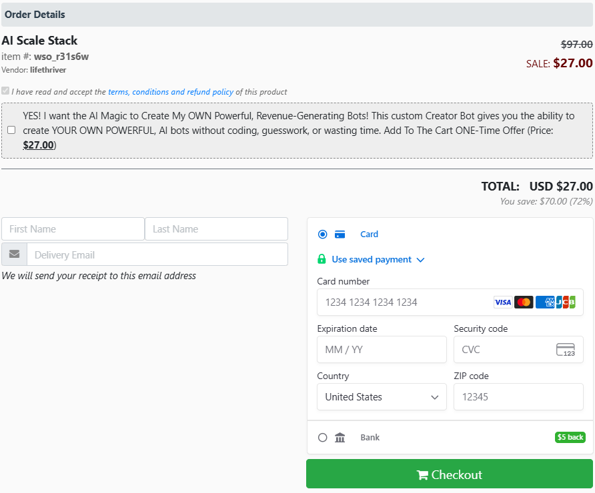
Task: Click the item number 'wso_r31s6w'
Action: (x=61, y=57)
